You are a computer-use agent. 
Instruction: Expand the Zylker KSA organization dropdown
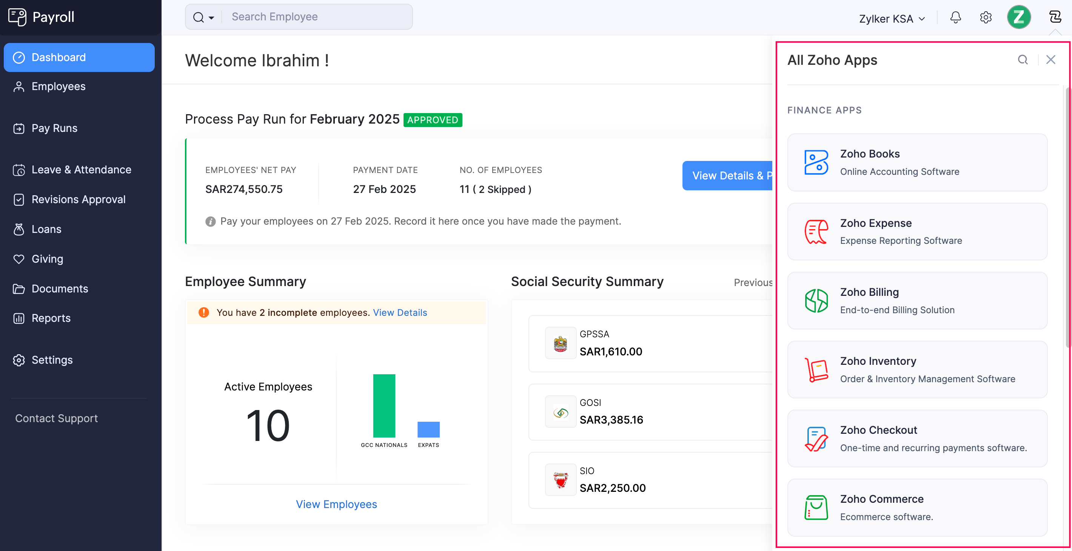click(892, 18)
